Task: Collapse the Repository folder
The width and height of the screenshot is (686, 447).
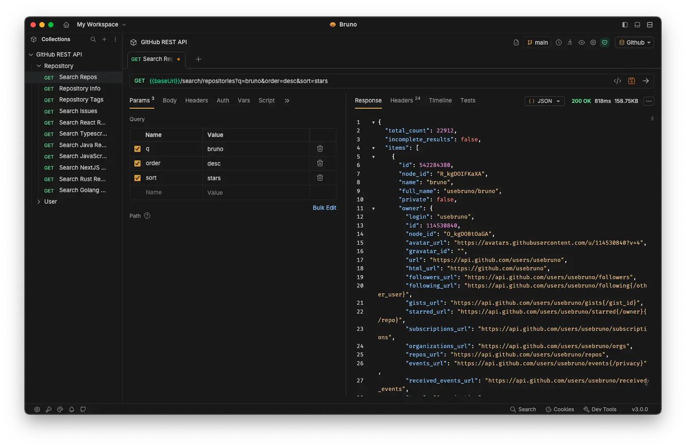Action: (x=39, y=66)
